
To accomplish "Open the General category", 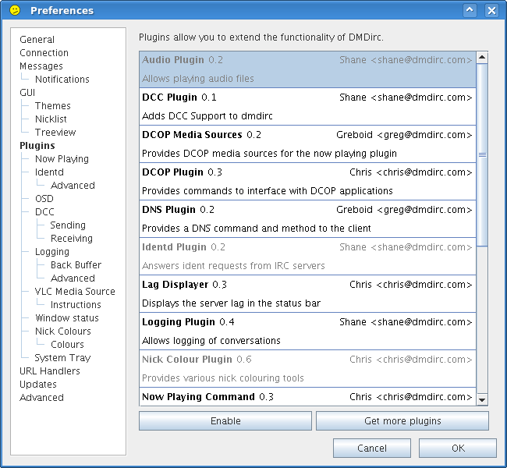I will [37, 40].
